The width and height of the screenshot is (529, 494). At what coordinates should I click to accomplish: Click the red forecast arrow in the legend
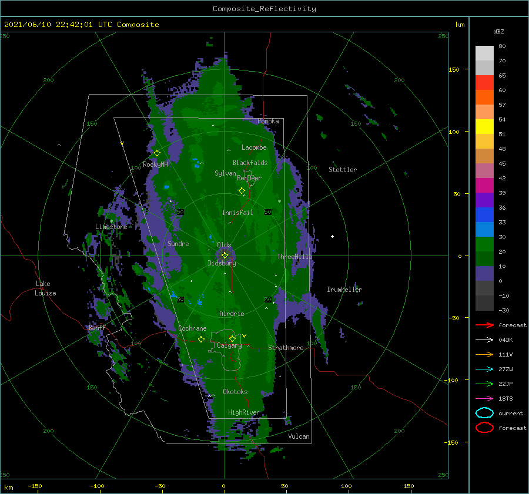tap(484, 325)
